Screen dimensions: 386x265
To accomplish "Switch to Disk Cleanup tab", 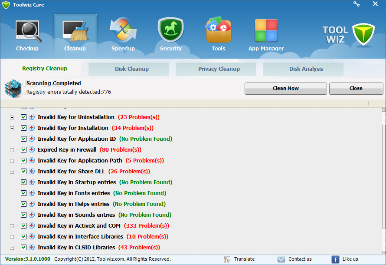I will click(129, 69).
